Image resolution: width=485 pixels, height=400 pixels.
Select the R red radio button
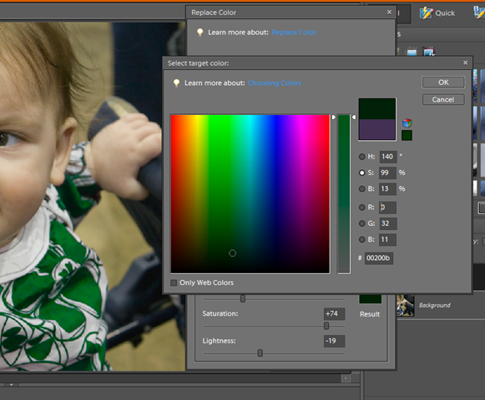tap(362, 207)
